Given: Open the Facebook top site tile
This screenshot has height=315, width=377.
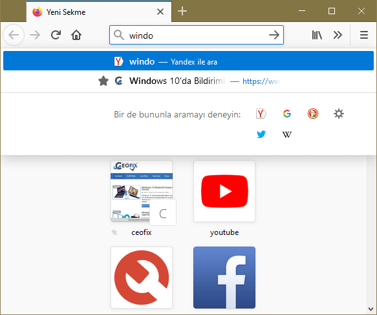Looking at the screenshot, I should 224,278.
